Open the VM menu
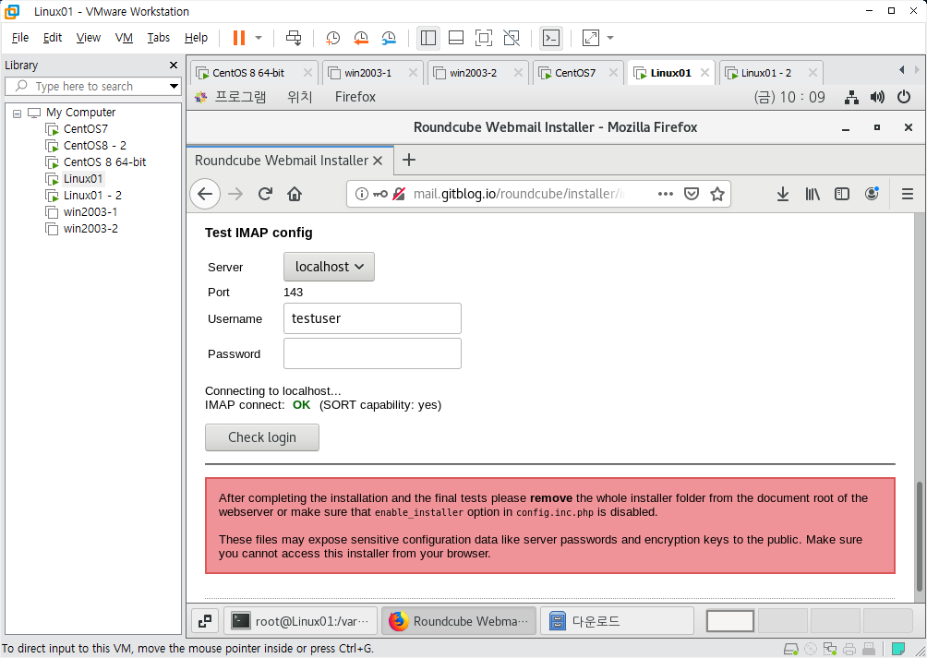The height and width of the screenshot is (658, 927). (124, 38)
